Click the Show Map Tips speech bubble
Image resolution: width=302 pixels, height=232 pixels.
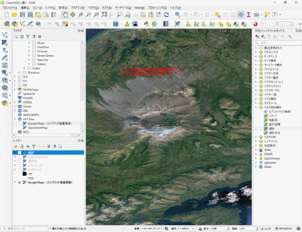click(x=267, y=15)
